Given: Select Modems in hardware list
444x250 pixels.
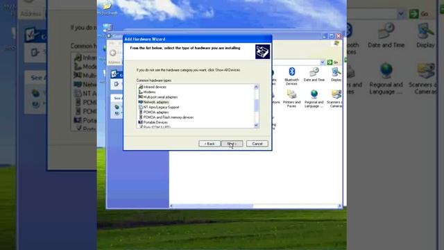Looking at the screenshot, I should pos(147,92).
